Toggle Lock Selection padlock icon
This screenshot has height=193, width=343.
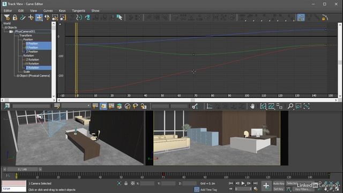[14, 18]
